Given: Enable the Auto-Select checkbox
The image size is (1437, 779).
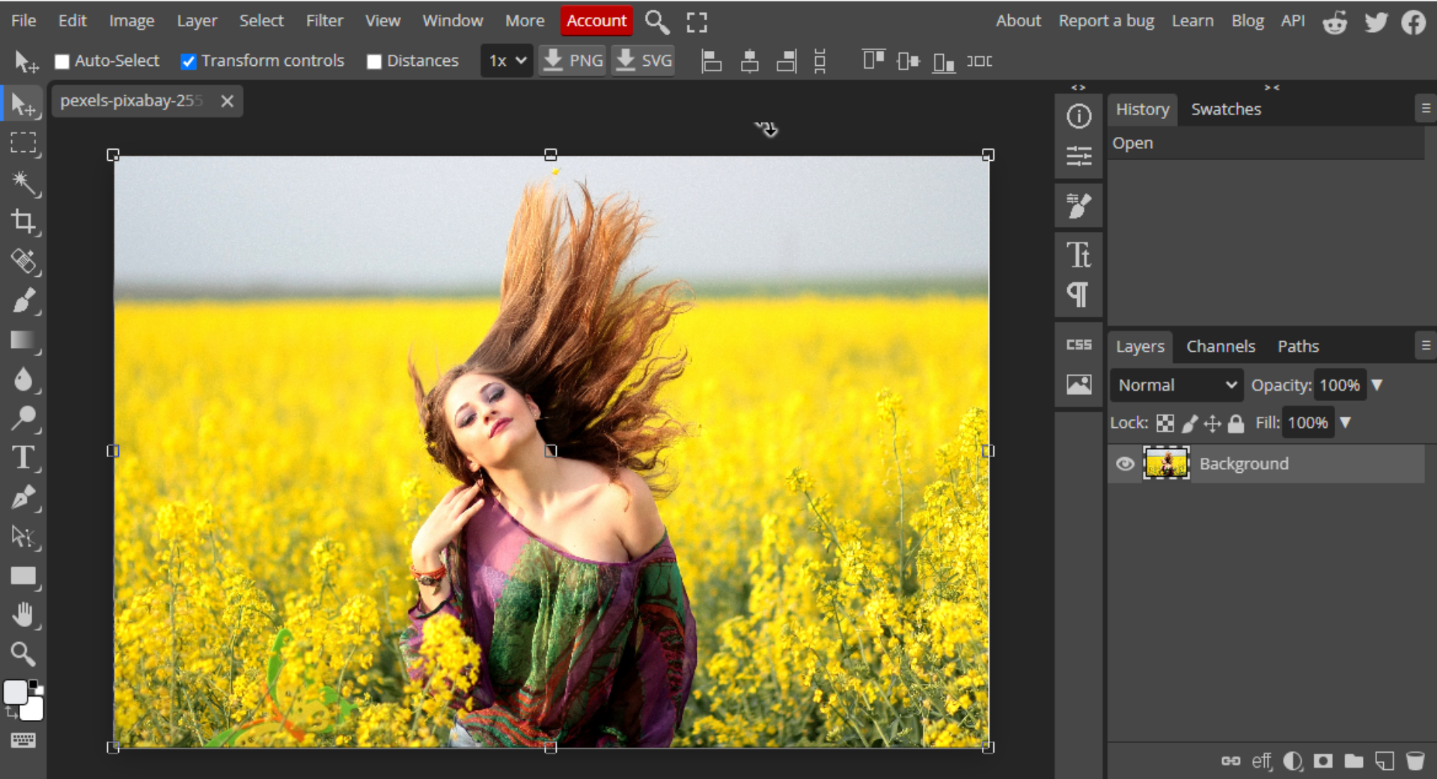Looking at the screenshot, I should click(x=62, y=61).
